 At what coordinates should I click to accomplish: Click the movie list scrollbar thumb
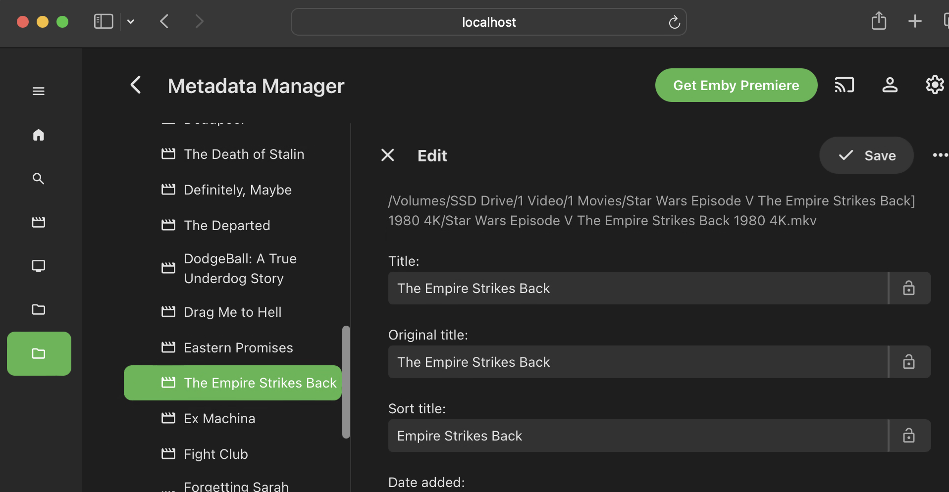tap(346, 382)
